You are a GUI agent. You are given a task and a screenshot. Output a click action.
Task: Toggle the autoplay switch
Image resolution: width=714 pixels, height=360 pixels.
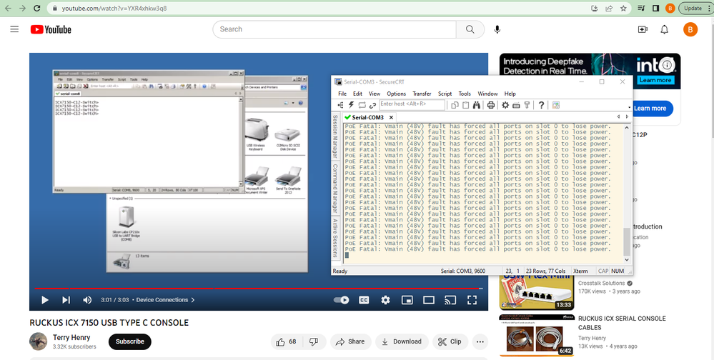(341, 300)
